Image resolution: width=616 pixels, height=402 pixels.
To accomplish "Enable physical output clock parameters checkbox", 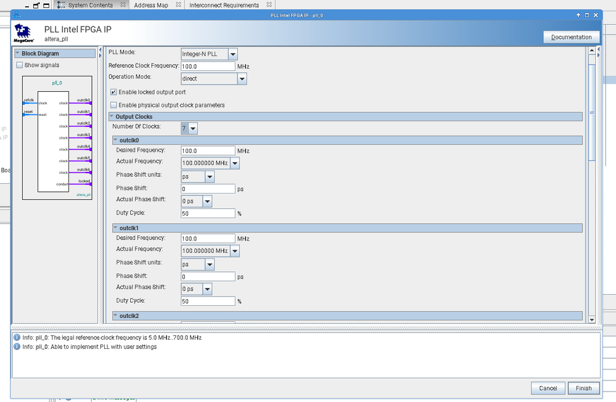I will (x=113, y=105).
